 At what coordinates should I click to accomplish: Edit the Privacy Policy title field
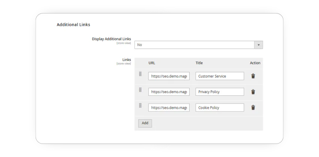pos(220,92)
